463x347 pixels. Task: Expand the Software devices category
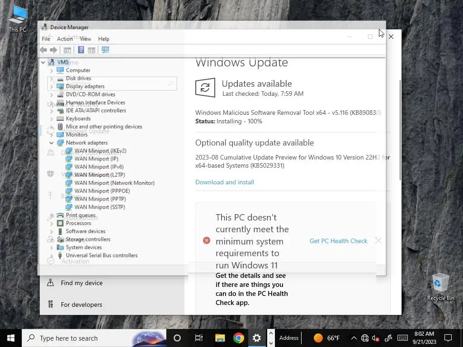click(52, 232)
